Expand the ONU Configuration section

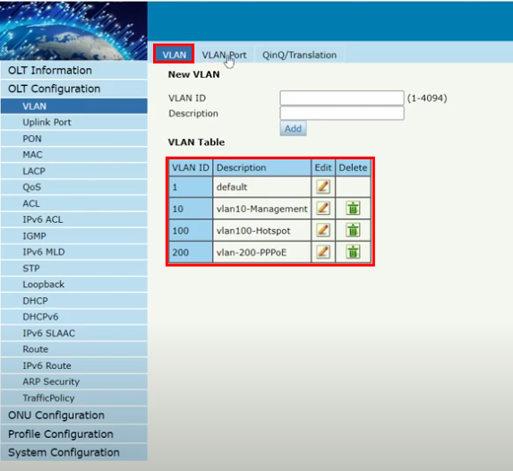(74, 415)
